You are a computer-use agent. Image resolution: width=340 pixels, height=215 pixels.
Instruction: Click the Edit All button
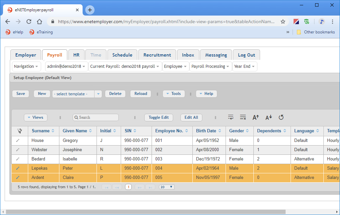[x=191, y=117]
